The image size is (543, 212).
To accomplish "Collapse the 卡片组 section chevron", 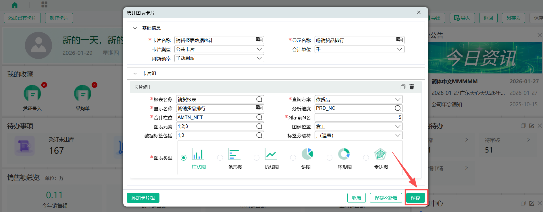I will [135, 74].
